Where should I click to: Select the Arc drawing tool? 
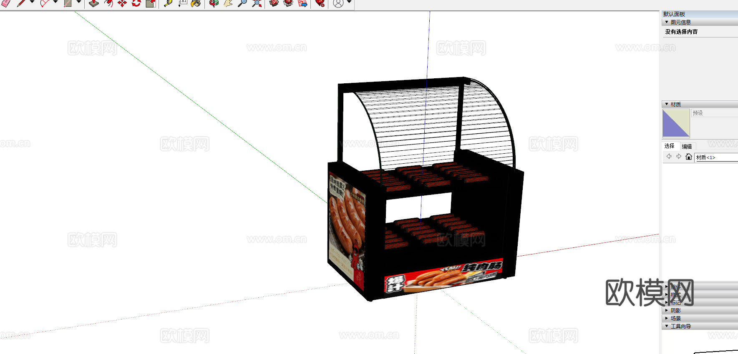(x=45, y=3)
